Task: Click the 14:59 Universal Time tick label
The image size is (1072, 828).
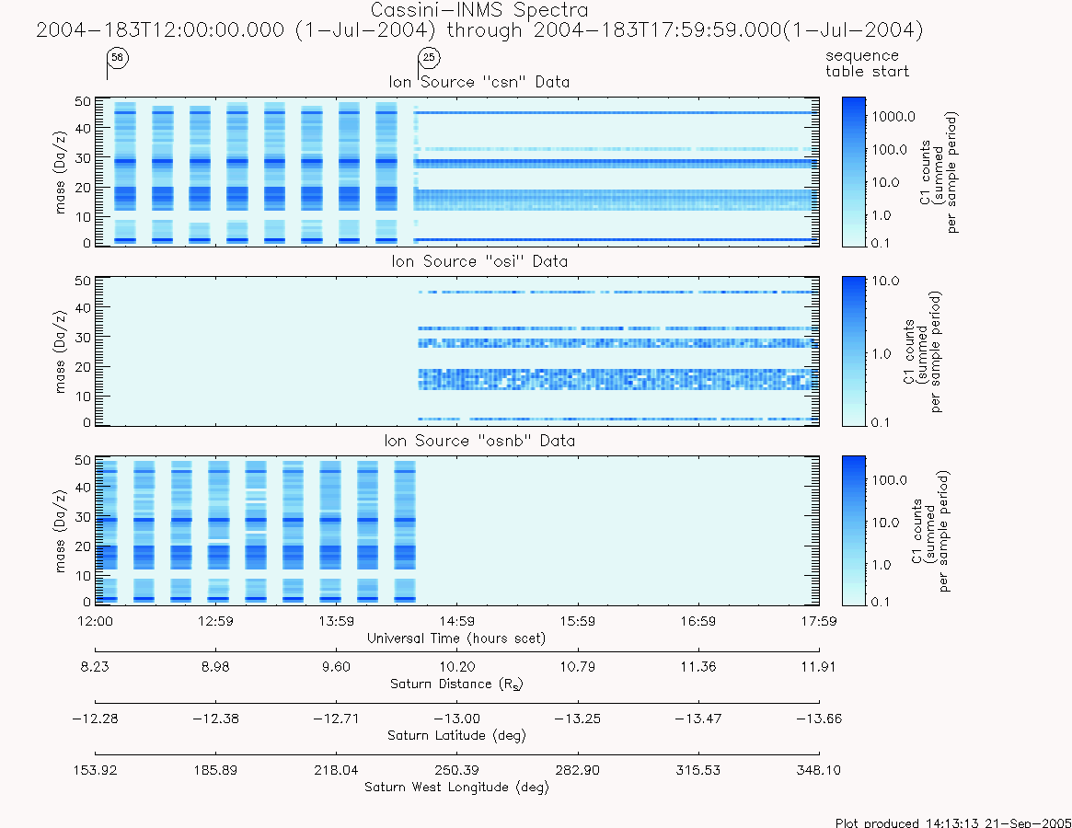Action: 456,622
